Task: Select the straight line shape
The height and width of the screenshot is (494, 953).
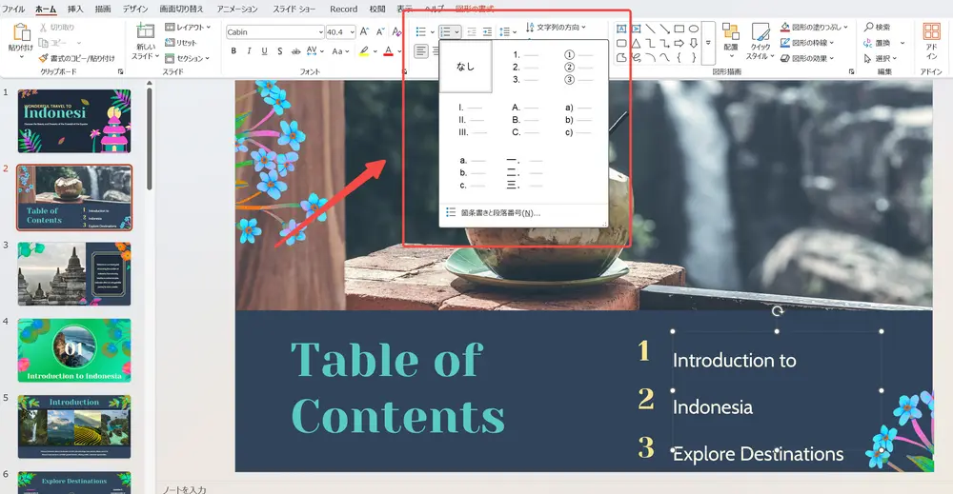Action: tap(650, 29)
